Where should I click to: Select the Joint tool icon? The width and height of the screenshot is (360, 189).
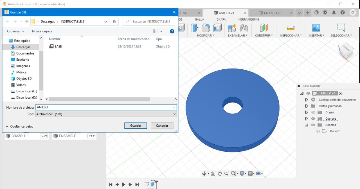pyautogui.click(x=244, y=28)
